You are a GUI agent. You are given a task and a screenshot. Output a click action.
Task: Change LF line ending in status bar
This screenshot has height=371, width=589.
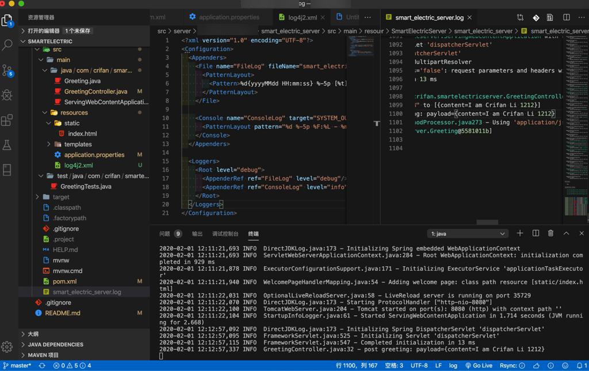coord(438,365)
